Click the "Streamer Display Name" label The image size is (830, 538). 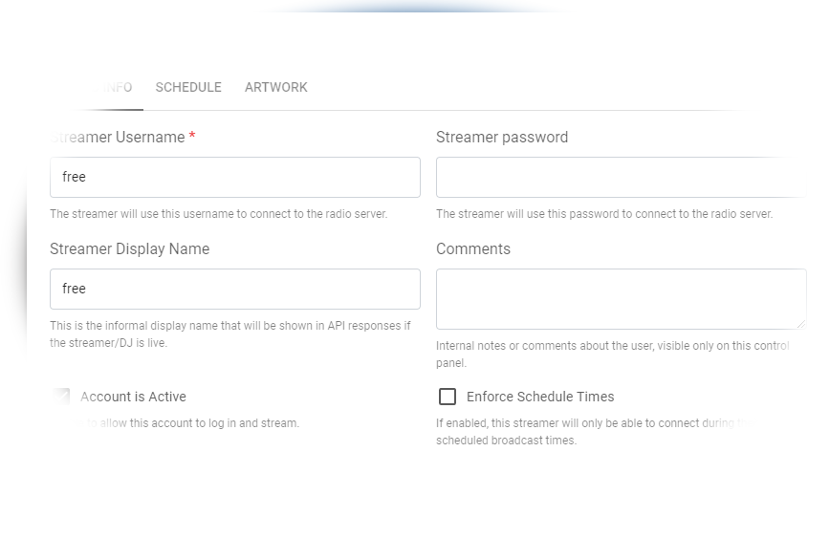click(x=129, y=248)
